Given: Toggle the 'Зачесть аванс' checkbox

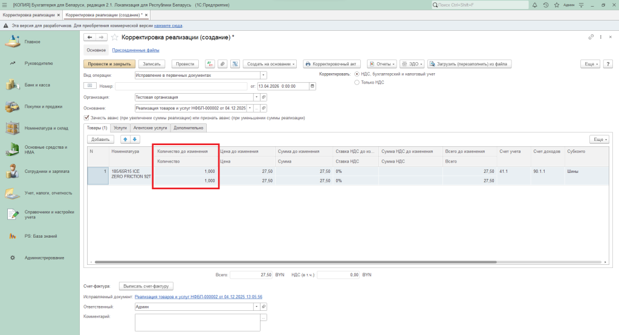Looking at the screenshot, I should (87, 117).
